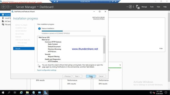The height and width of the screenshot is (95, 170).
Task: Click the All Servers icon
Action: (3, 21)
